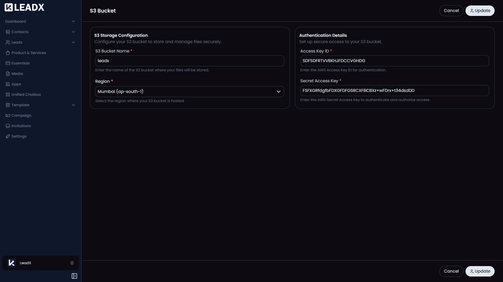Select the Invitations bookmark icon
The image size is (503, 282).
coord(8,126)
